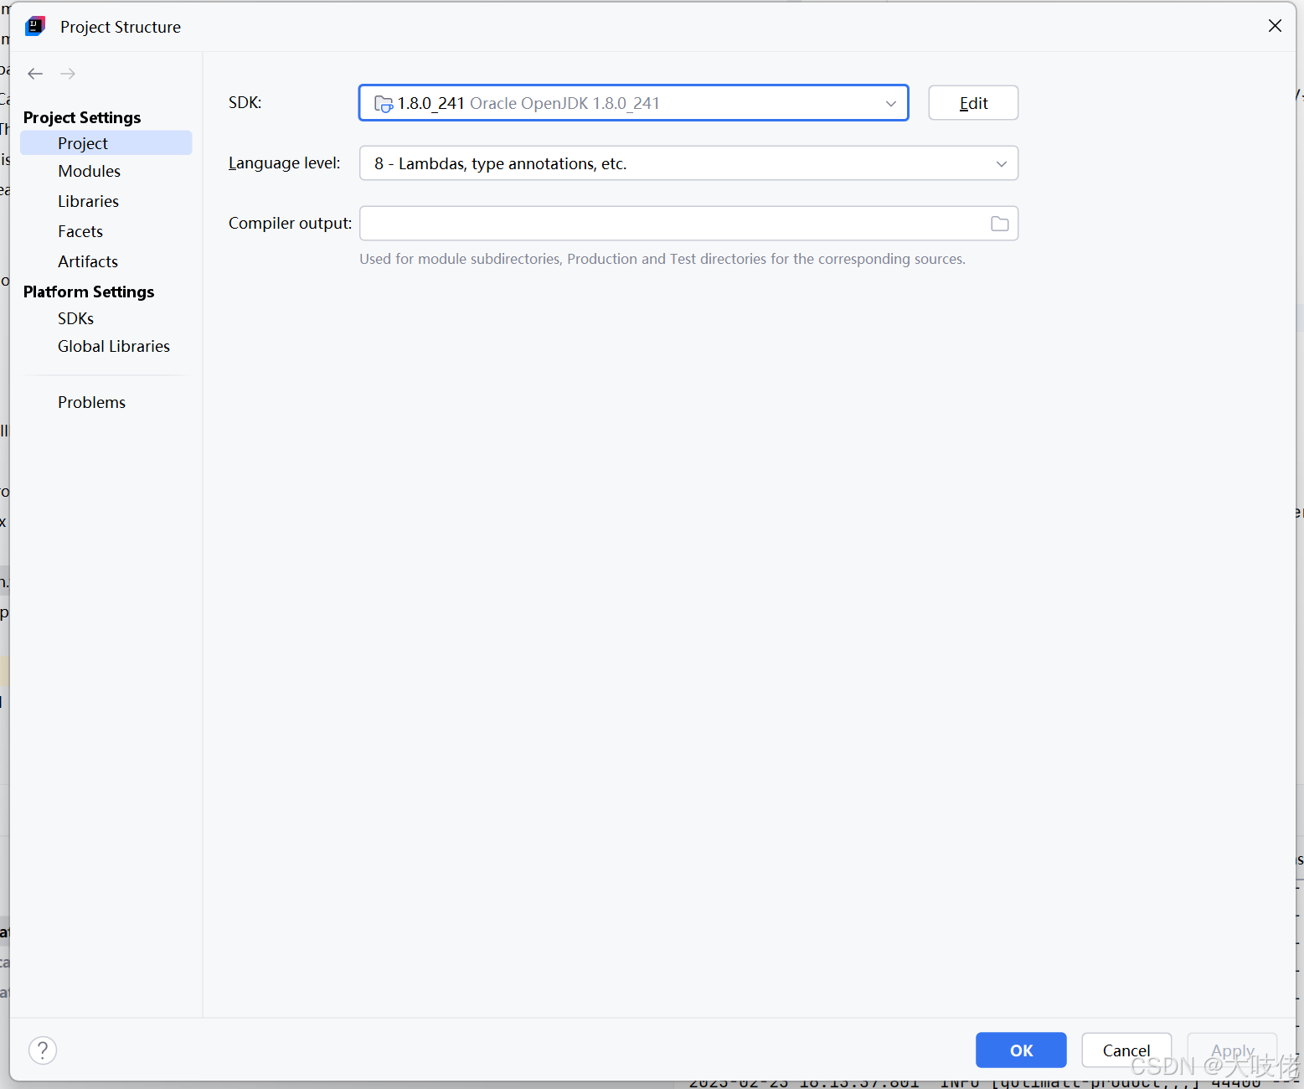Click inside the Compiler output field
Viewport: 1304px width, 1089px height.
tap(670, 223)
